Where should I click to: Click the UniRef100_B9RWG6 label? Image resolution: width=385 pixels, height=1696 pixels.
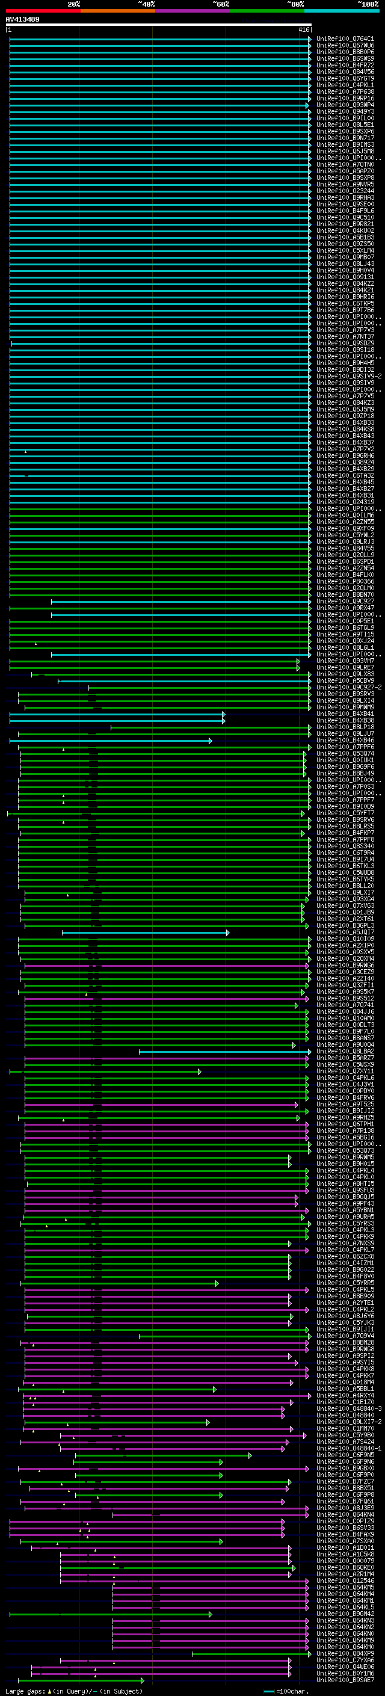[x=345, y=965]
